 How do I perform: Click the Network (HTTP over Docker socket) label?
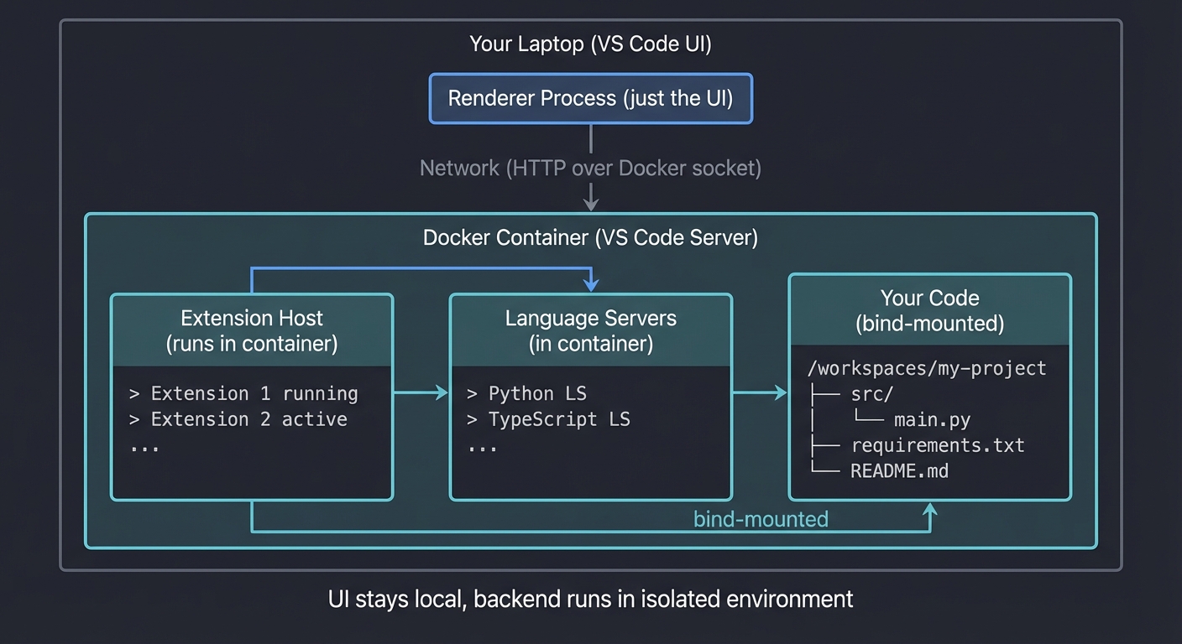(590, 168)
